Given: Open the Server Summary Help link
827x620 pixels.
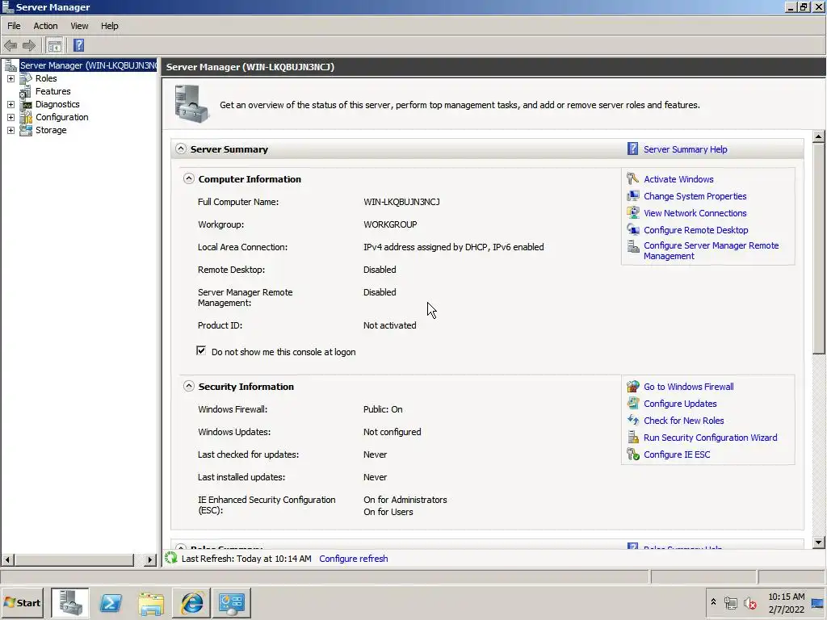Looking at the screenshot, I should tap(685, 149).
